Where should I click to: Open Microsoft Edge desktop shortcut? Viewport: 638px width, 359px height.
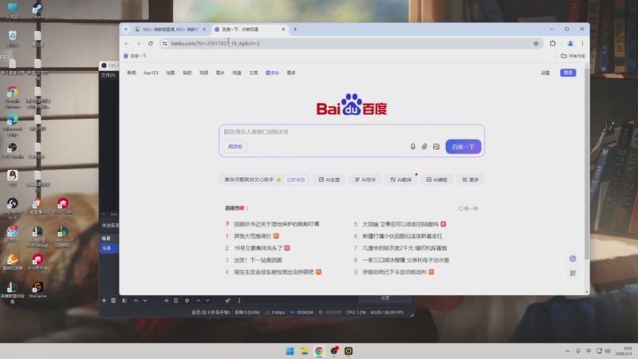click(x=13, y=125)
